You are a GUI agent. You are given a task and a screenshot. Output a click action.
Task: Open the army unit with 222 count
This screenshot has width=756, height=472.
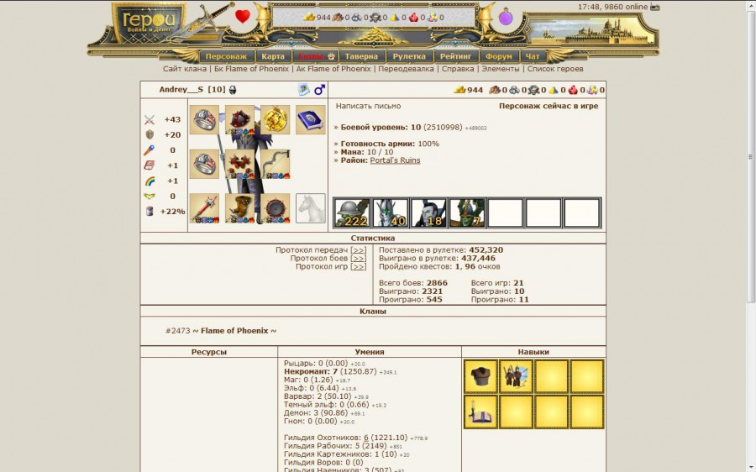coord(352,212)
